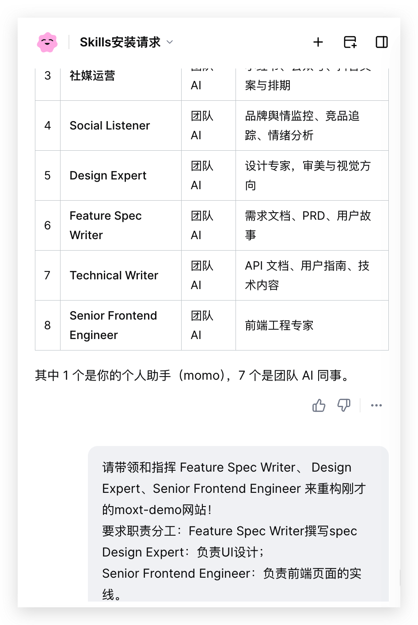Click row number 8 in table
The height and width of the screenshot is (625, 418).
tap(48, 325)
